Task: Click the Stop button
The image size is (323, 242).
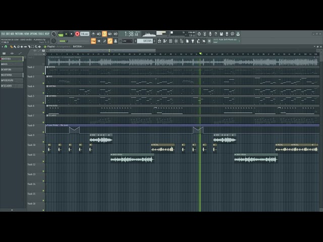Action: (72, 34)
